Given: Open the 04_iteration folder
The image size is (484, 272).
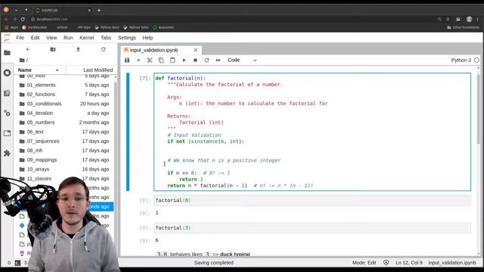Looking at the screenshot, I should click(x=64, y=113).
